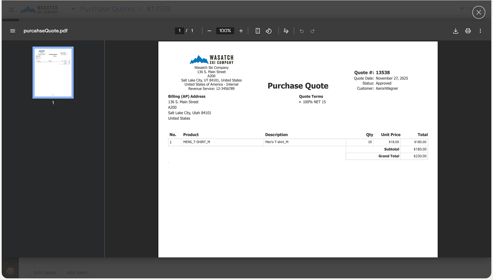Click the redo arrow in PDF toolbar

(313, 31)
